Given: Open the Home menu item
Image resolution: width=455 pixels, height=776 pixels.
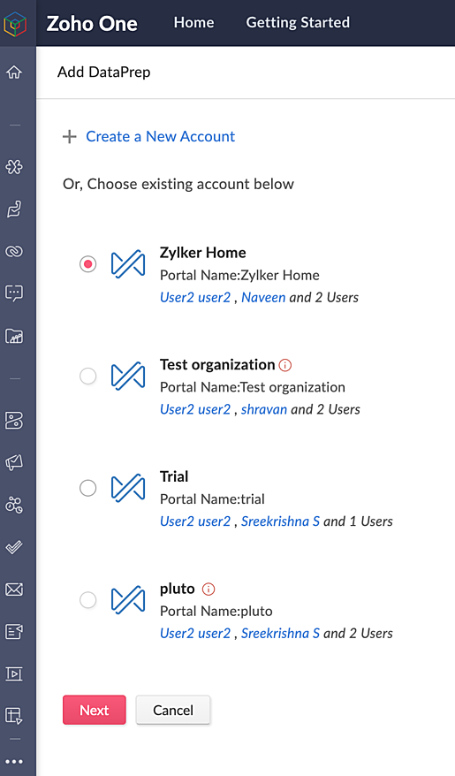Looking at the screenshot, I should tap(193, 22).
